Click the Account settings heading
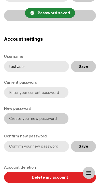 [x=23, y=39]
